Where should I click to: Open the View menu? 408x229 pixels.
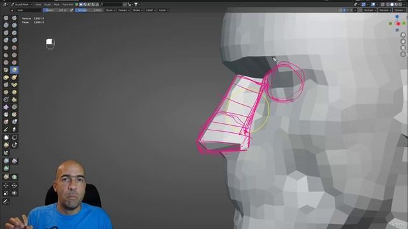coord(38,4)
